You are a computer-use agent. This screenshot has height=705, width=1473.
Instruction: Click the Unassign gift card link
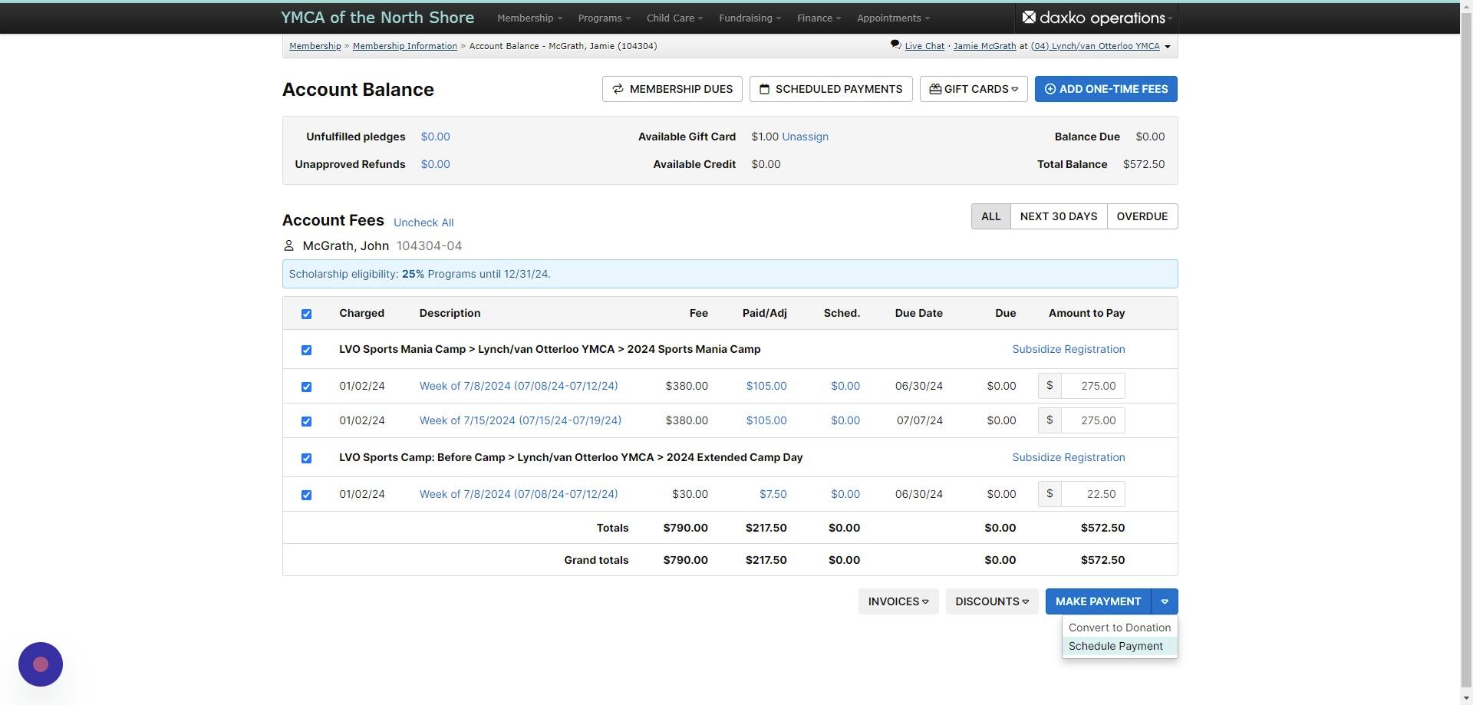pos(805,137)
